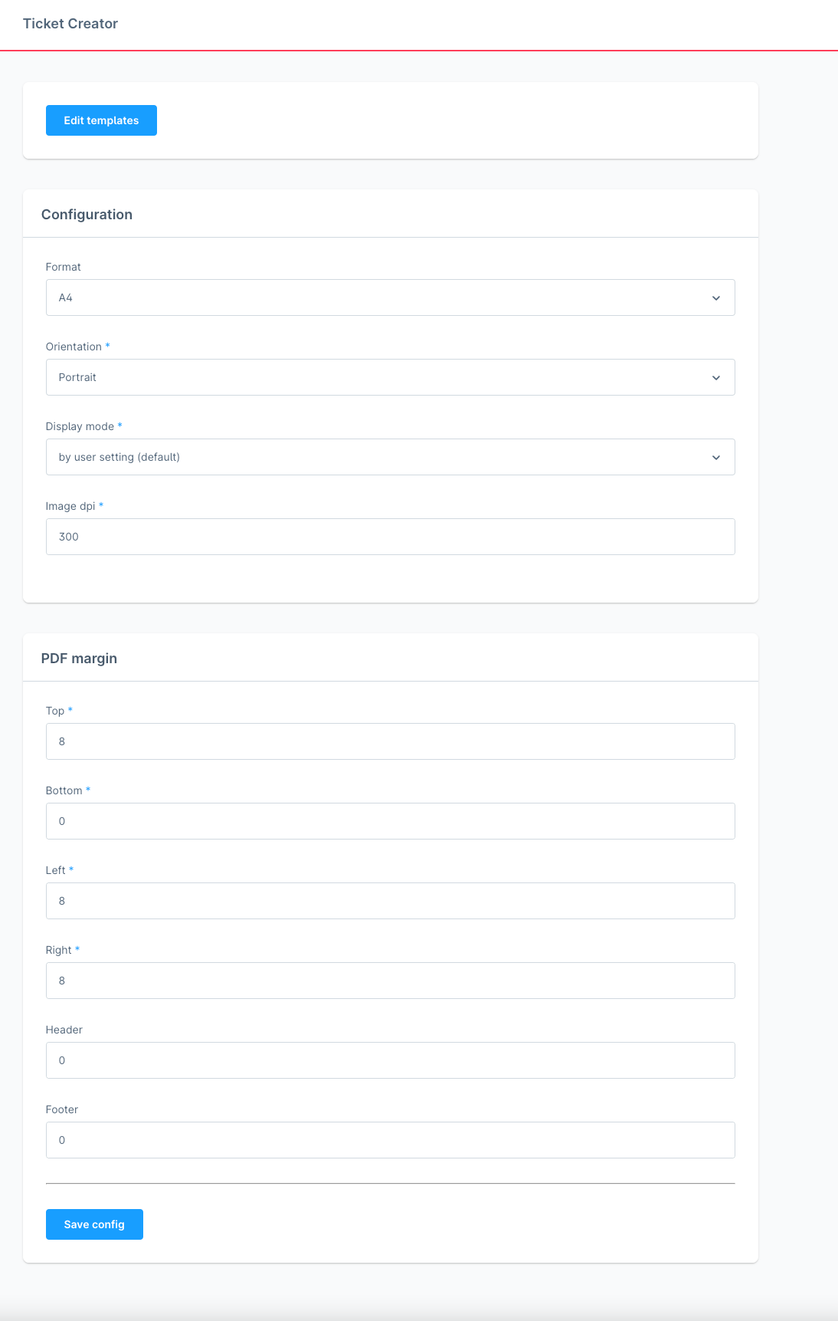This screenshot has width=838, height=1321.
Task: Click the required asterisk beside Orientation
Action: click(107, 347)
